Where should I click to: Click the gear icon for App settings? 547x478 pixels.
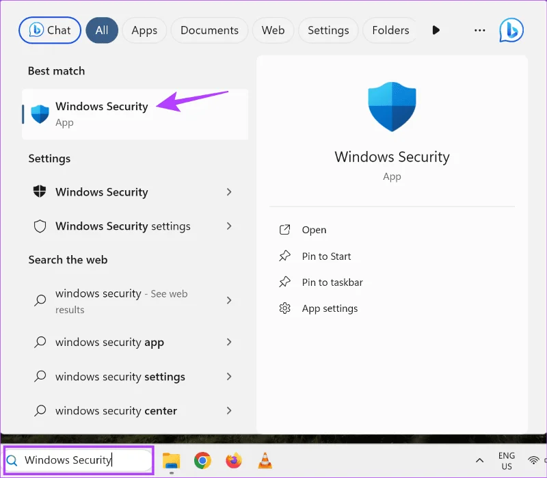[x=284, y=308]
